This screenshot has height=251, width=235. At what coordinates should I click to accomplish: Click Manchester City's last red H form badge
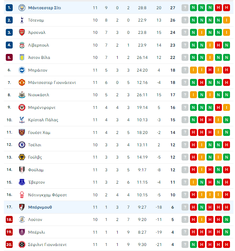click(227, 8)
